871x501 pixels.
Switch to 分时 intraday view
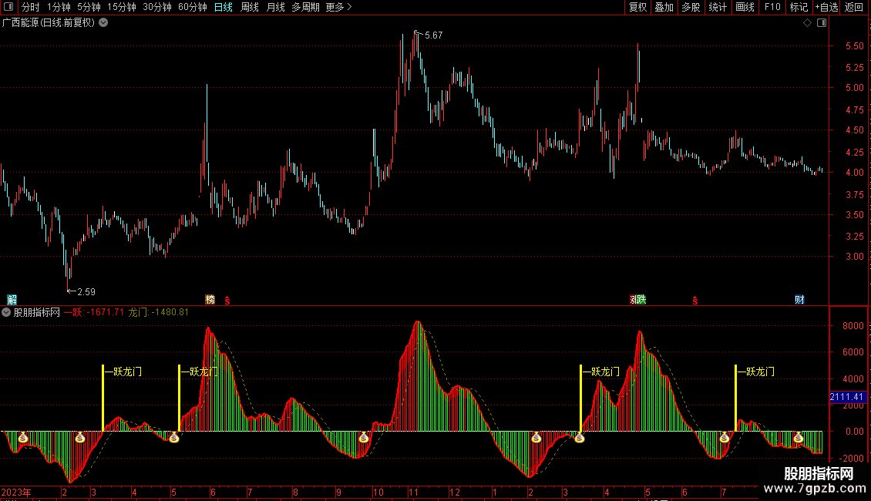pos(31,7)
